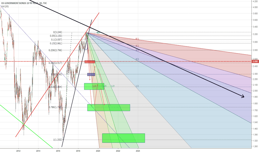The height and width of the screenshot is (153, 259).
Task: Click the US Government Bonds 10 YR Yield title
Action: (24, 3)
